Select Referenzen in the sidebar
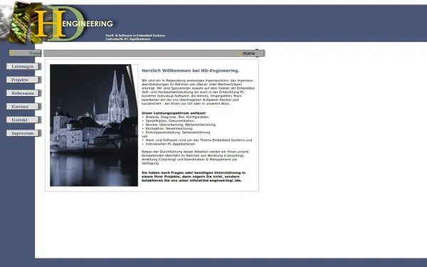Viewport: 427px width, 267px height. pyautogui.click(x=23, y=93)
